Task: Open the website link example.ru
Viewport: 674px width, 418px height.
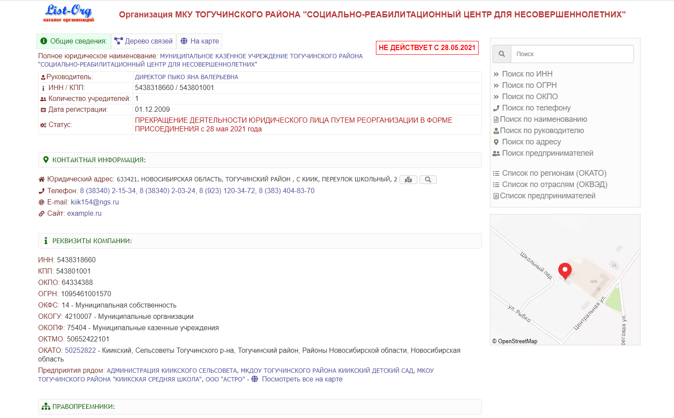Action: (84, 214)
